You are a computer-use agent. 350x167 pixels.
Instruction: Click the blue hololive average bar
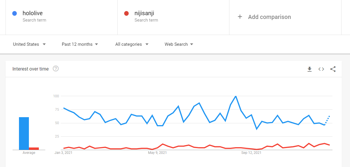[24, 133]
